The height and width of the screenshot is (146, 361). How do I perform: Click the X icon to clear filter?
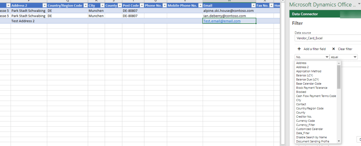click(x=334, y=49)
